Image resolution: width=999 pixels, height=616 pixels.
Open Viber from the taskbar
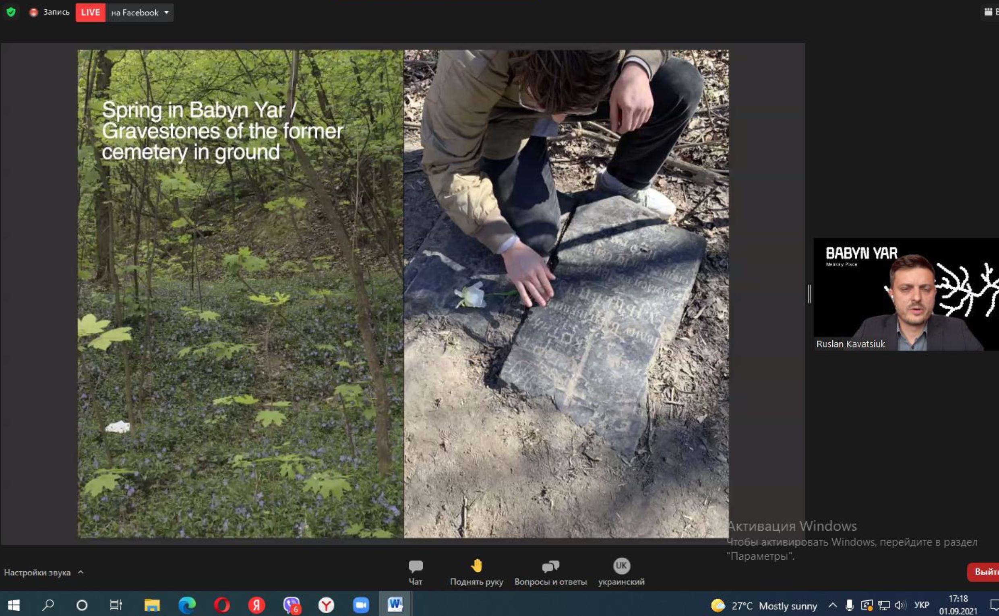click(292, 605)
